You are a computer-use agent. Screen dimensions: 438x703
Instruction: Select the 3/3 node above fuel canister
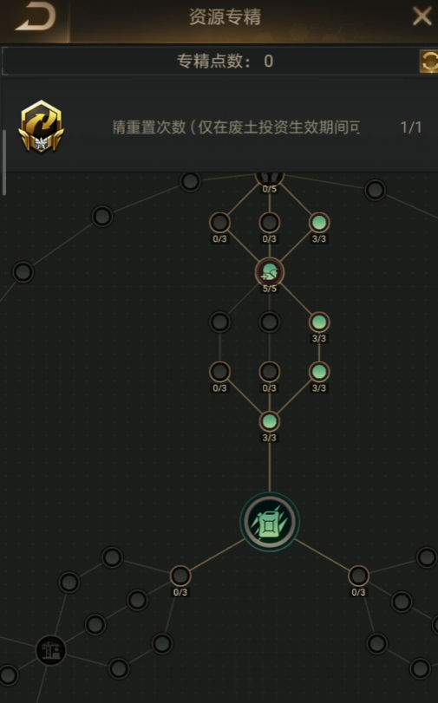(x=269, y=422)
